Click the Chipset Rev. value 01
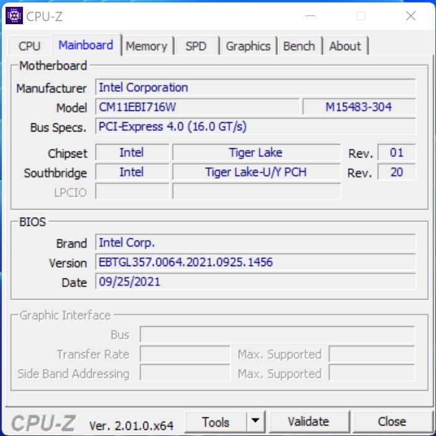Screen dimensions: 436x436 [x=396, y=153]
